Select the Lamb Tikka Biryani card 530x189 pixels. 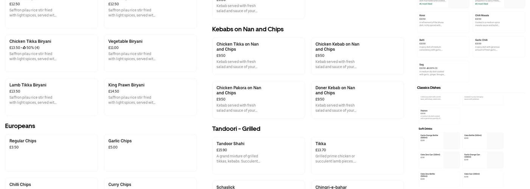click(51, 97)
